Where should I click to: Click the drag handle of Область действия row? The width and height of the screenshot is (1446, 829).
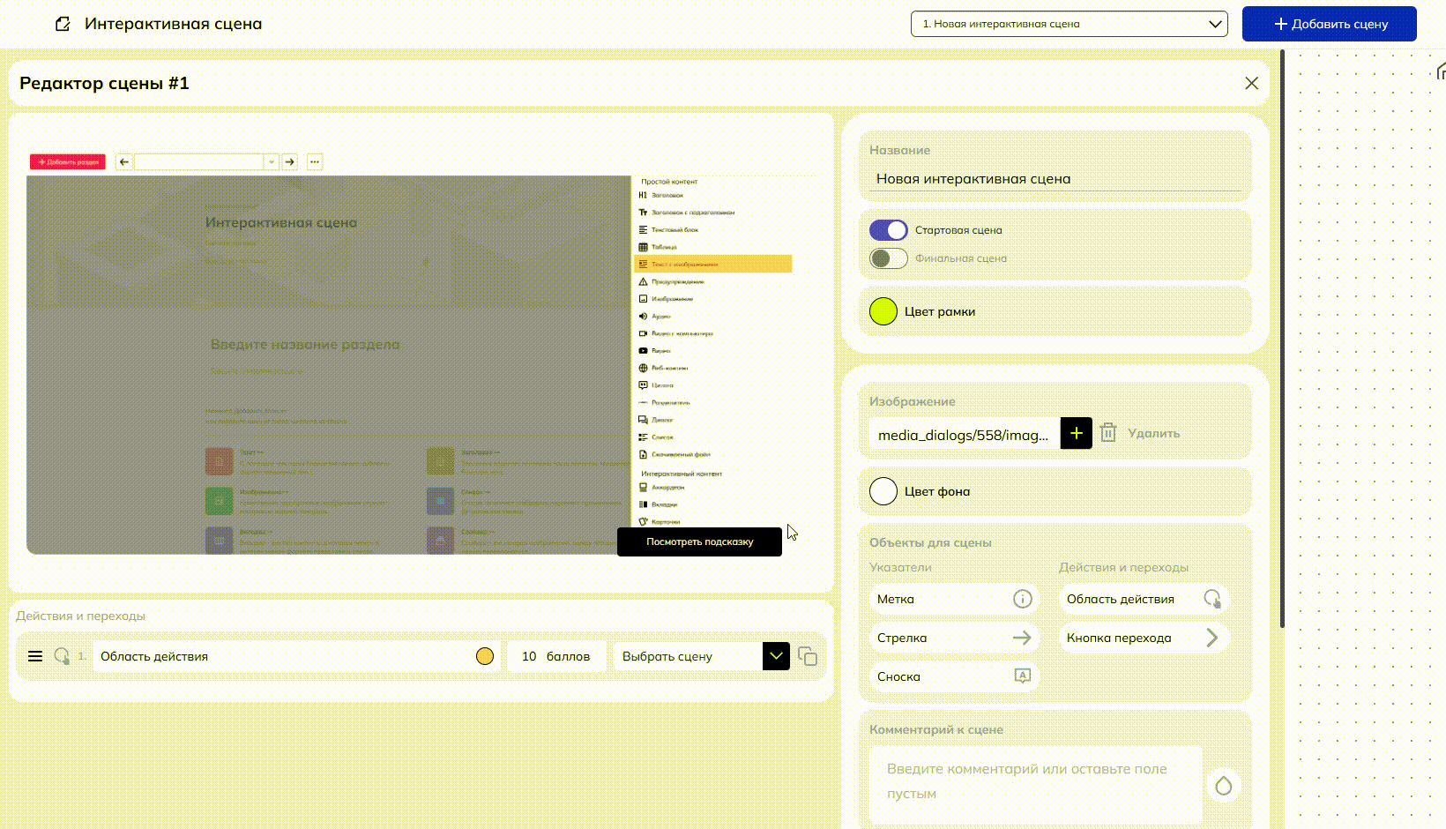[x=35, y=656]
